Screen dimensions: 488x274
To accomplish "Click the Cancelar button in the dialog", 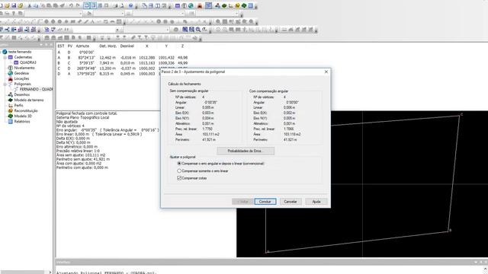I will click(x=291, y=202).
